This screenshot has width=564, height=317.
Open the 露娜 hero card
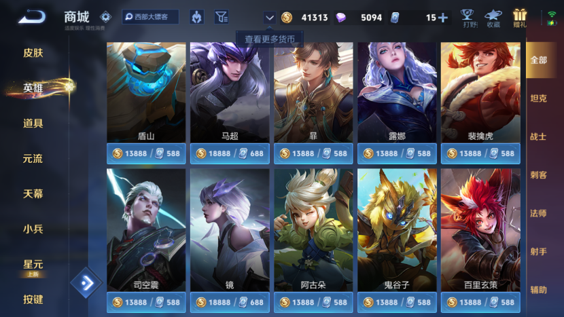click(397, 92)
